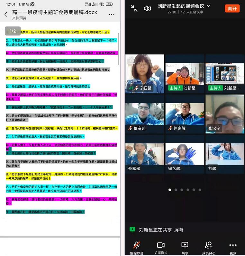This screenshot has height=256, width=245.
Task: Tap the green screen-sharing indicator icon
Action: coord(132,230)
